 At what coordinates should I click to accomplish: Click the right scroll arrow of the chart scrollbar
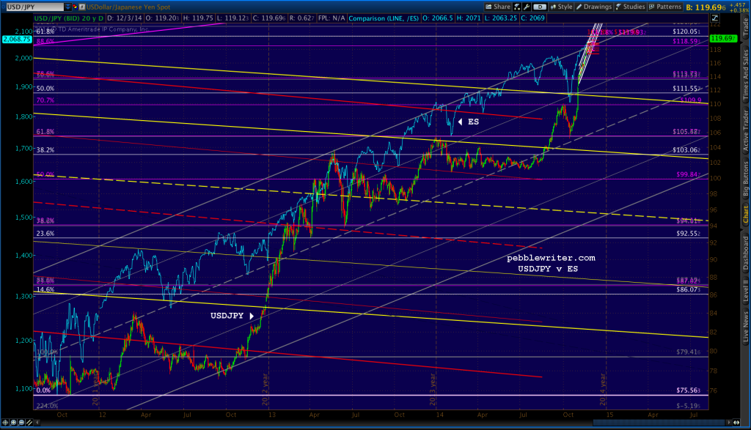(729, 423)
